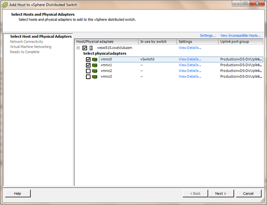267x205 pixels.
Task: Open View Incompatible Hosts... link
Action: pyautogui.click(x=241, y=36)
